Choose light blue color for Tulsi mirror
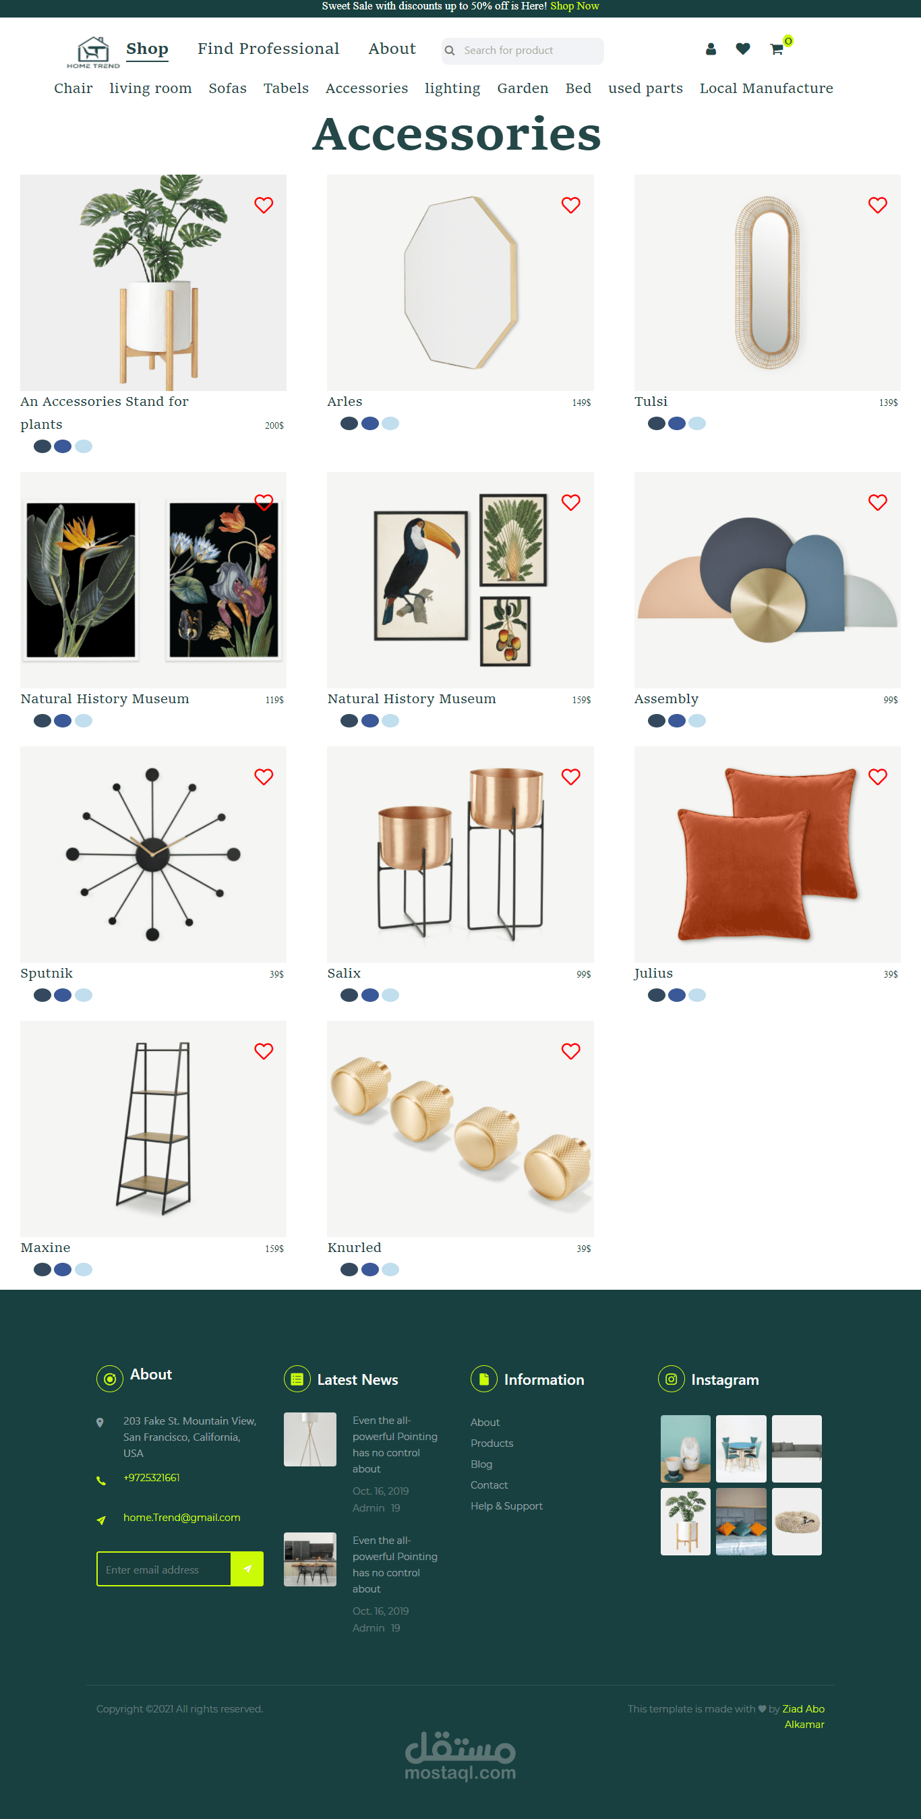This screenshot has height=1819, width=921. point(696,423)
